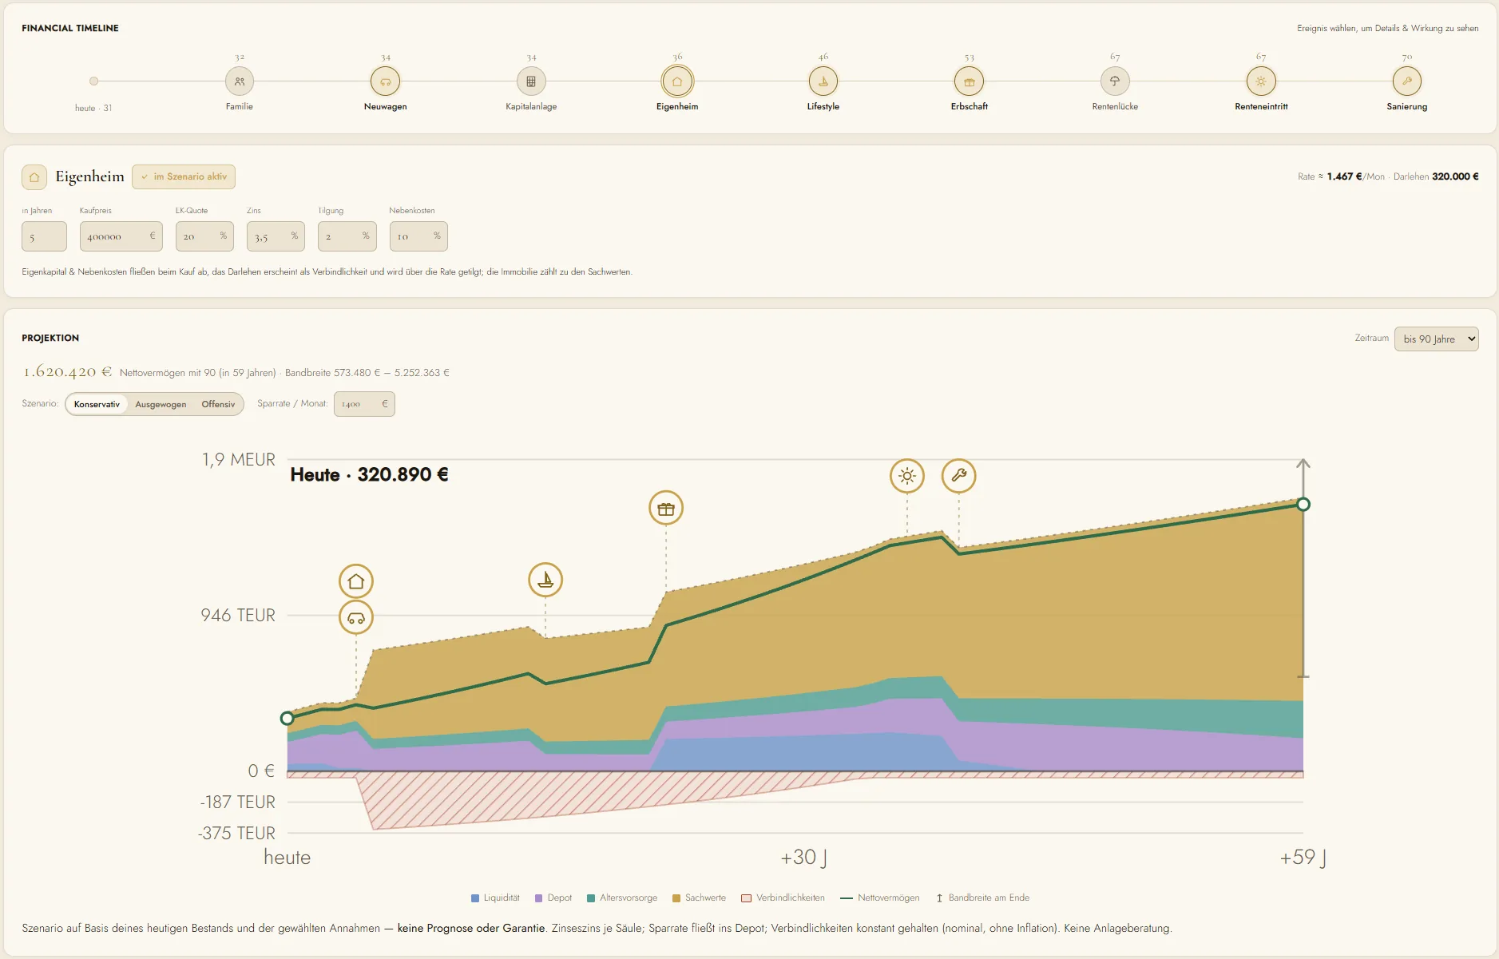This screenshot has height=959, width=1499.
Task: Click the Depot legend swatch
Action: (x=539, y=898)
